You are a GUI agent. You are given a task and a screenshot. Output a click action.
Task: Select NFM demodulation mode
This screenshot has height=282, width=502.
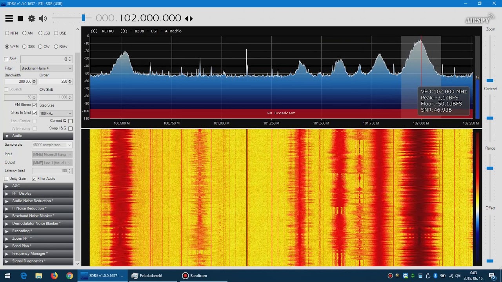pos(11,33)
